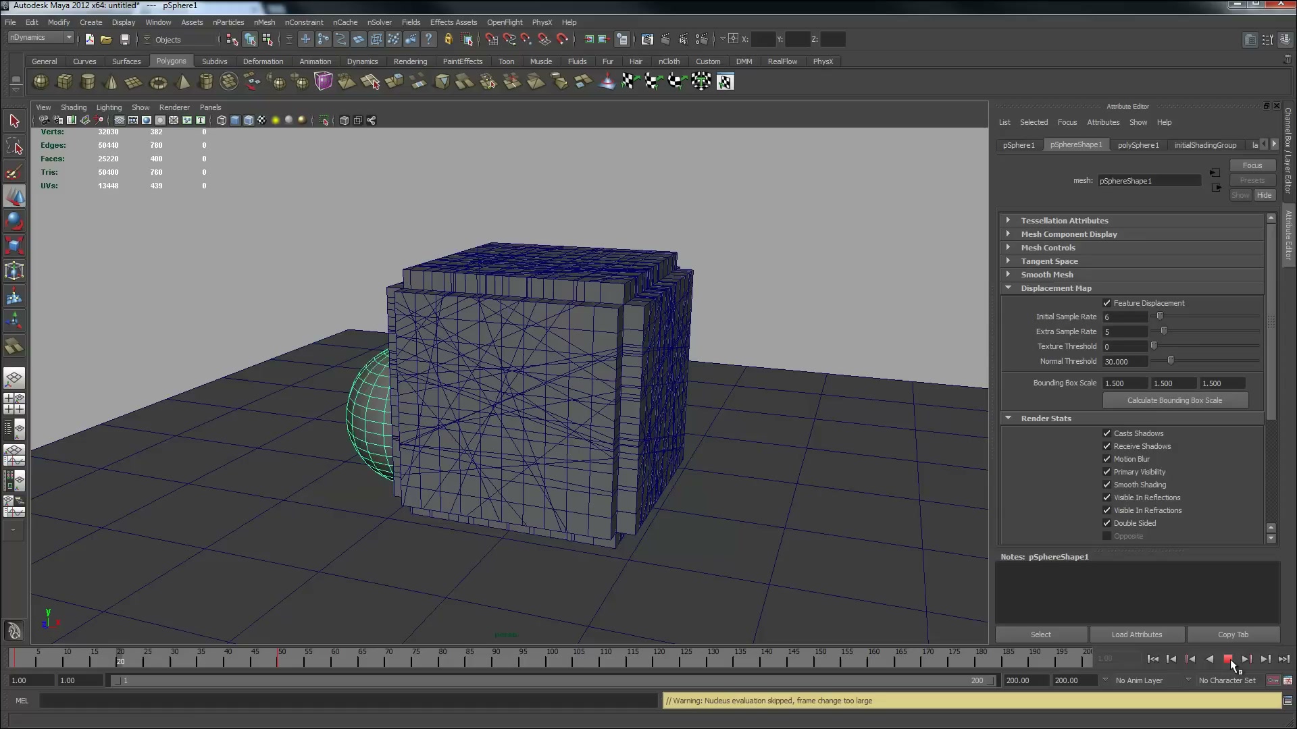The height and width of the screenshot is (729, 1297).
Task: Click the New Scene icon
Action: [89, 40]
